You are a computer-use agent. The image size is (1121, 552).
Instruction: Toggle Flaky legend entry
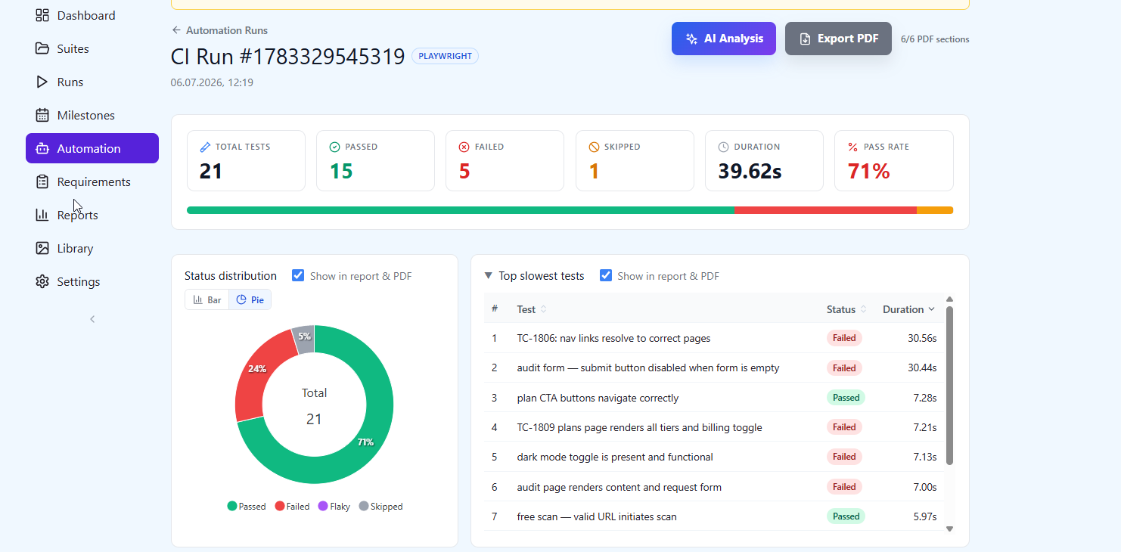coord(334,507)
